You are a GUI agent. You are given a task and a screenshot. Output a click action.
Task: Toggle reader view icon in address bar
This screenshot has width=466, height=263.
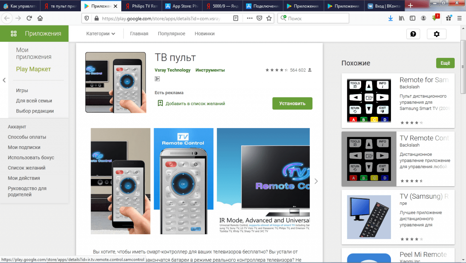pos(236,18)
